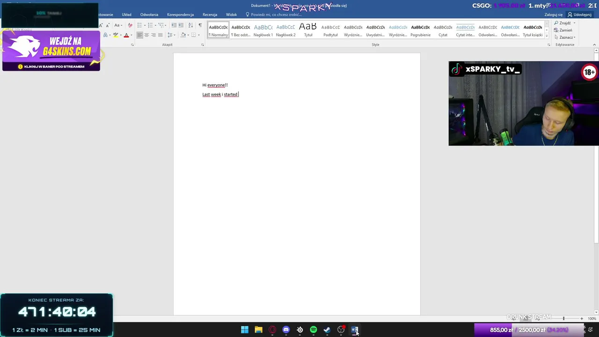Open File Explorer from the taskbar
Viewport: 599px width, 337px height.
click(x=258, y=330)
